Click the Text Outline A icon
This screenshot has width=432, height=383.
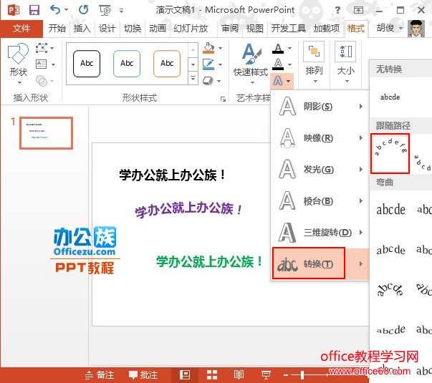pos(278,64)
